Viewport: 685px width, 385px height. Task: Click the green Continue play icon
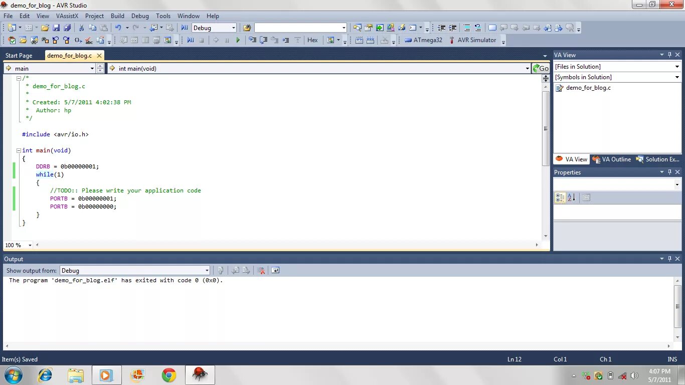(x=238, y=40)
